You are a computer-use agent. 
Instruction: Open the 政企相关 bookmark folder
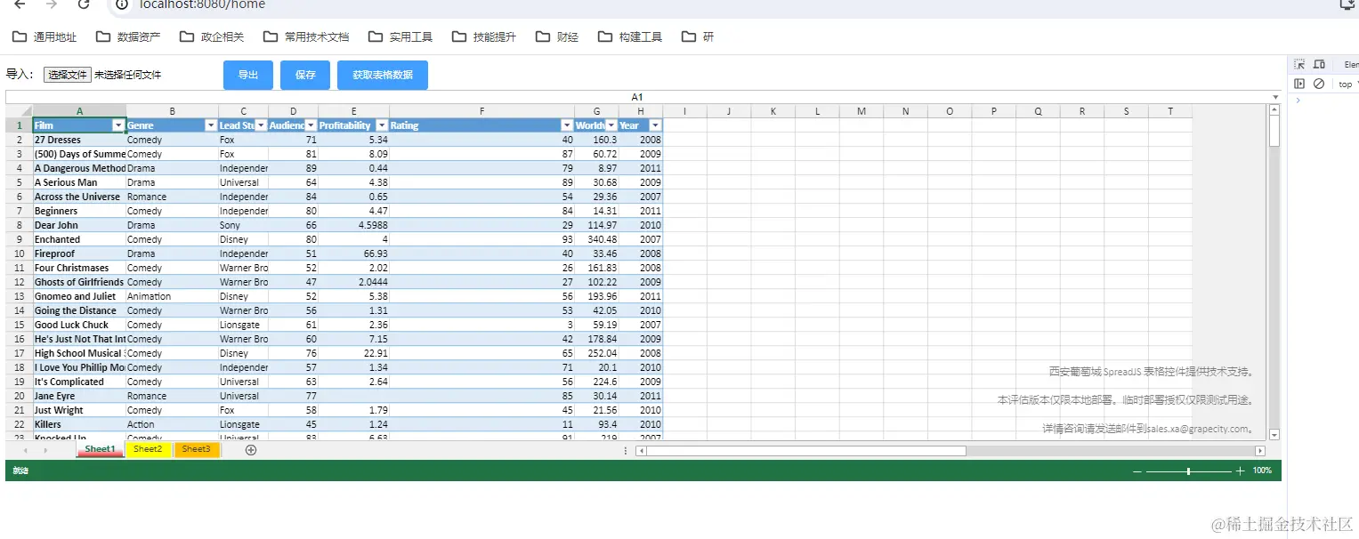(x=212, y=36)
